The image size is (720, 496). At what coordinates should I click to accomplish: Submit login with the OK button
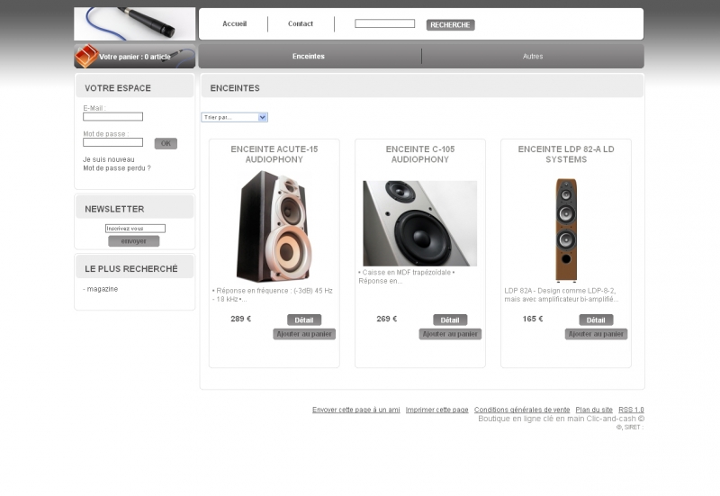(x=166, y=143)
